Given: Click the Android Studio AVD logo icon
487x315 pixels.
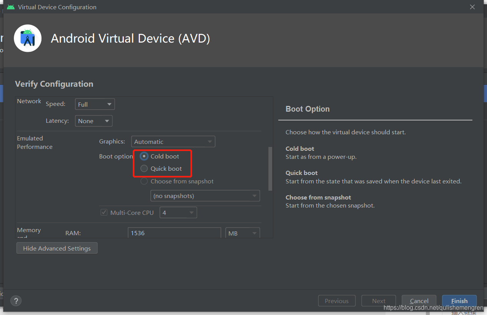Looking at the screenshot, I should coord(28,38).
